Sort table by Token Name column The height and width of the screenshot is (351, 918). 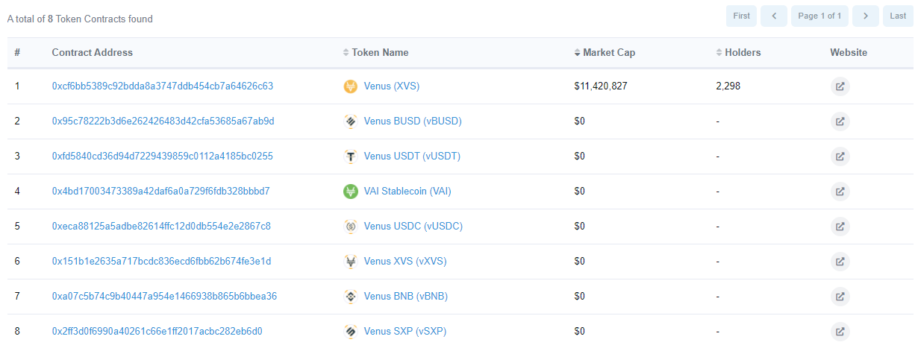(375, 53)
